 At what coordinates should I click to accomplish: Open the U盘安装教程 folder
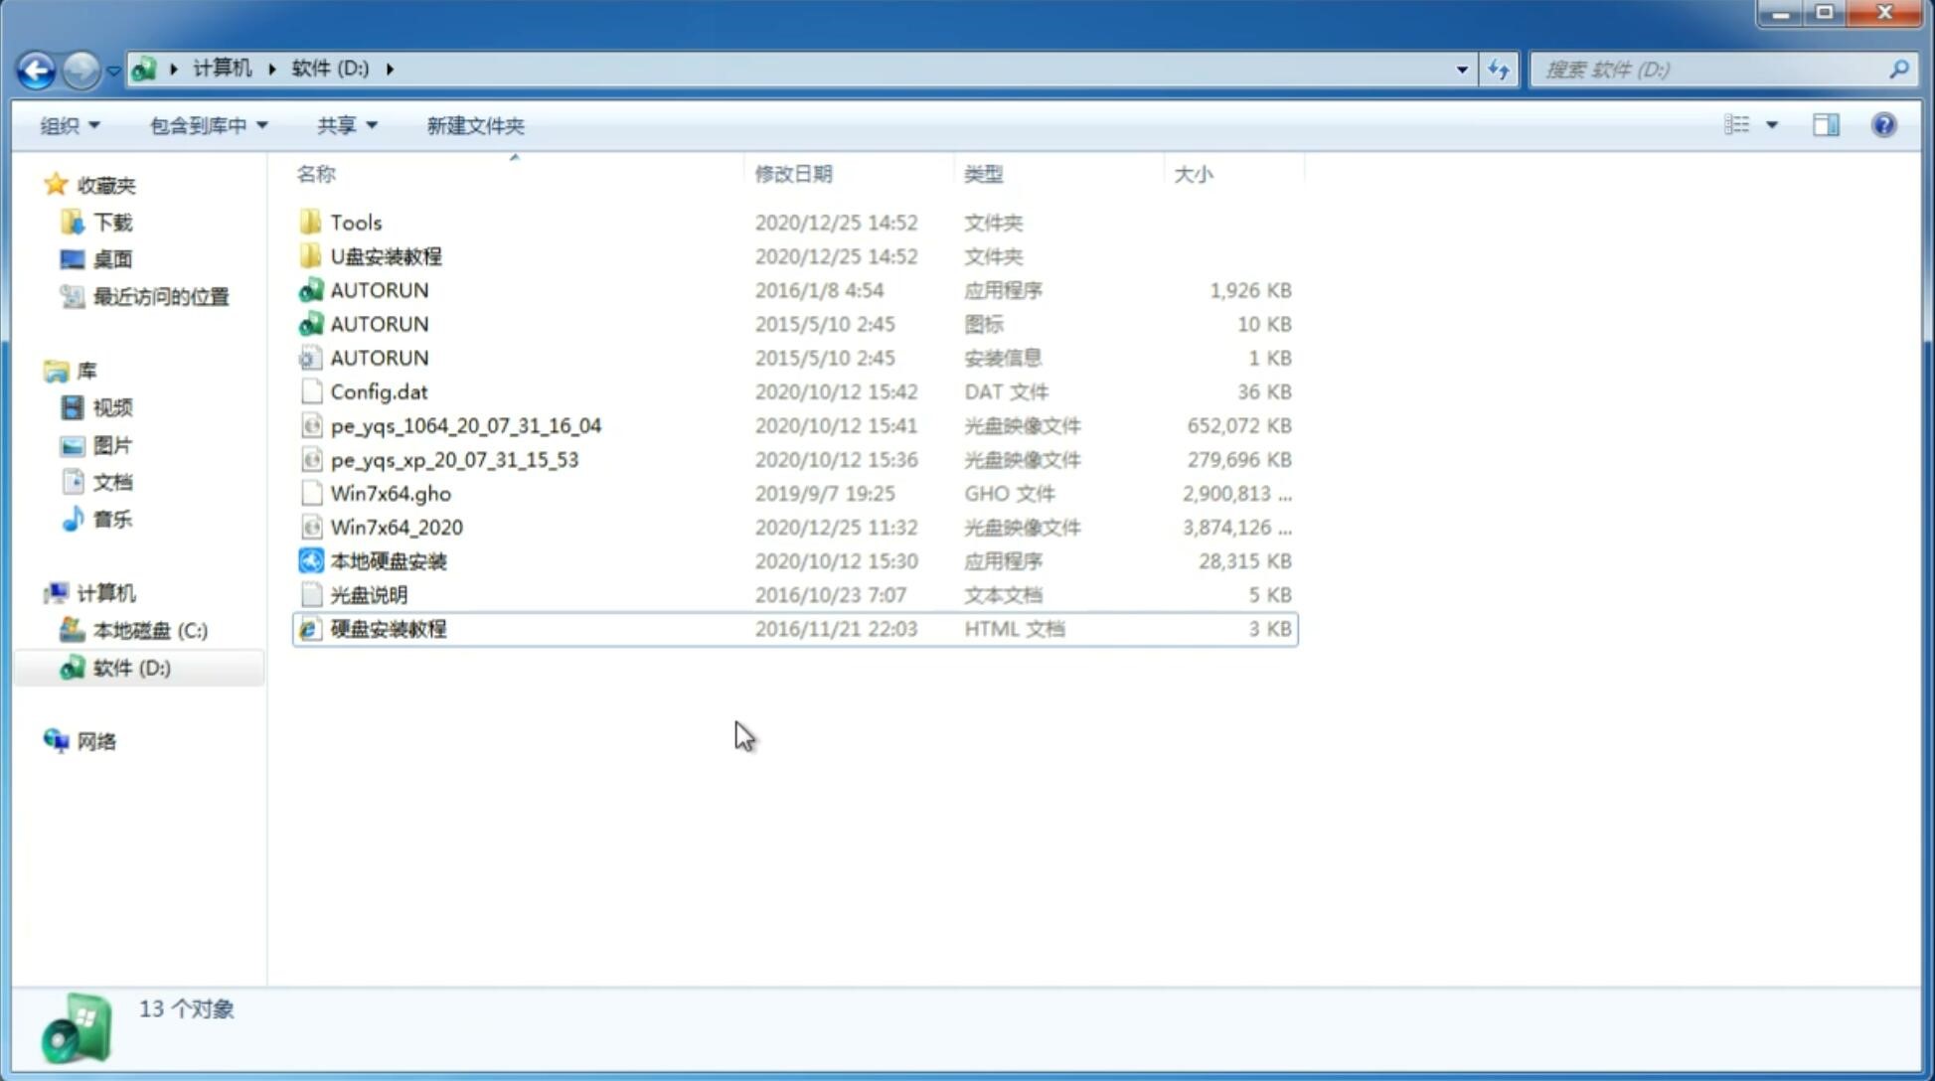click(387, 256)
